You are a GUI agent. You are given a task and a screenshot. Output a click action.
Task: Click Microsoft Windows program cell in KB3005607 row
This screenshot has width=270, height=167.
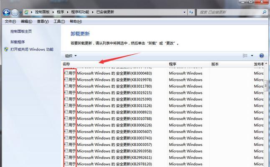pos(186,132)
